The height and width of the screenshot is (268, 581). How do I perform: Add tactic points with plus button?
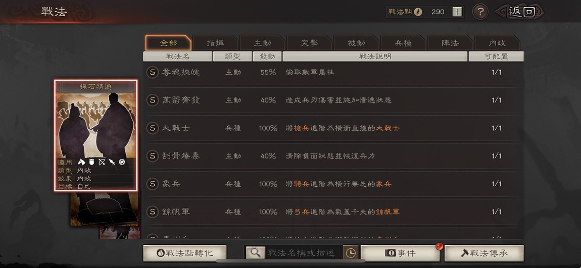pyautogui.click(x=457, y=12)
